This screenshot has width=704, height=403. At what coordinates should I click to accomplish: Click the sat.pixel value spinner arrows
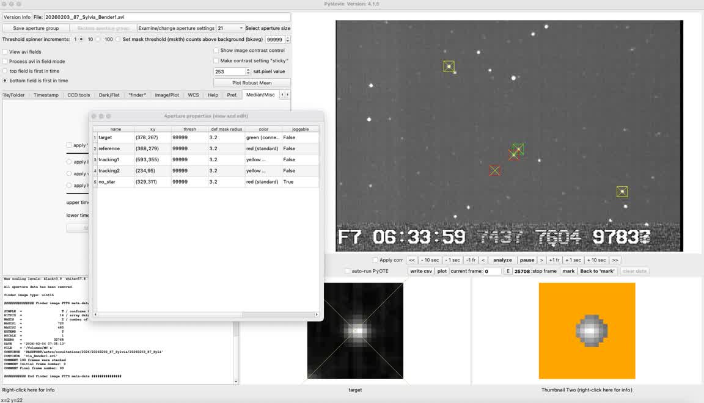pos(248,71)
